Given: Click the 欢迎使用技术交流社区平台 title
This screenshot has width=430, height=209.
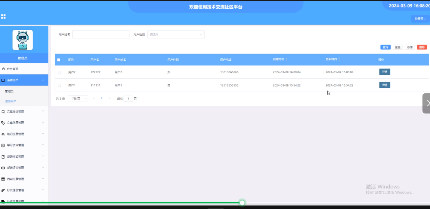Looking at the screenshot, I should coord(216,7).
